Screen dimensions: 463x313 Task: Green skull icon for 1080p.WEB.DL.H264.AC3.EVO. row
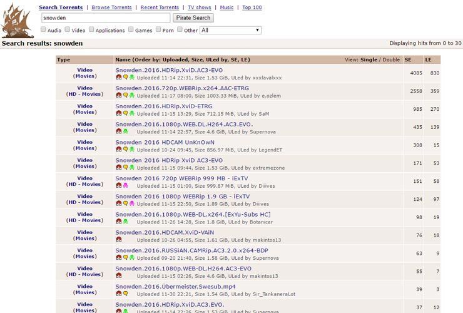(126, 131)
